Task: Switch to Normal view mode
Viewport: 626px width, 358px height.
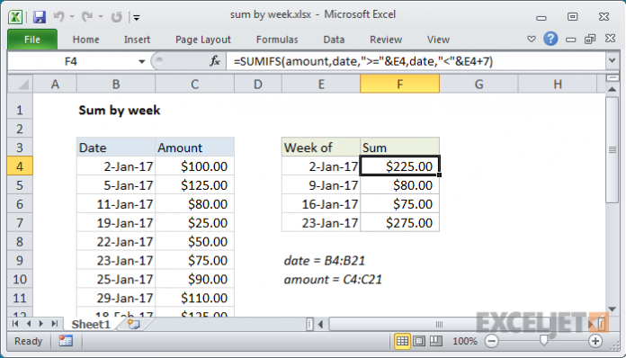Action: pyautogui.click(x=402, y=341)
